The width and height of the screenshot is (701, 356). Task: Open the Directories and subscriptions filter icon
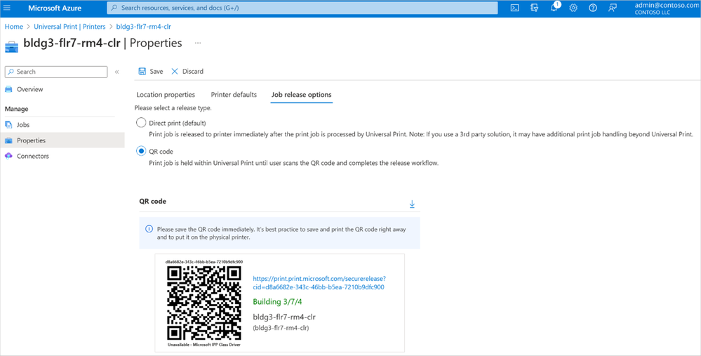pyautogui.click(x=534, y=8)
